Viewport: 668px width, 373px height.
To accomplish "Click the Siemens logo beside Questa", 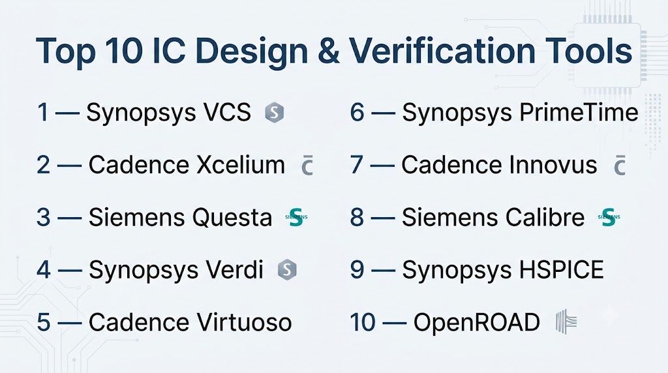I will [x=296, y=217].
